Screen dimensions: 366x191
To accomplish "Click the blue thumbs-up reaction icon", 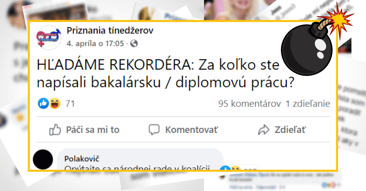I will [44, 104].
